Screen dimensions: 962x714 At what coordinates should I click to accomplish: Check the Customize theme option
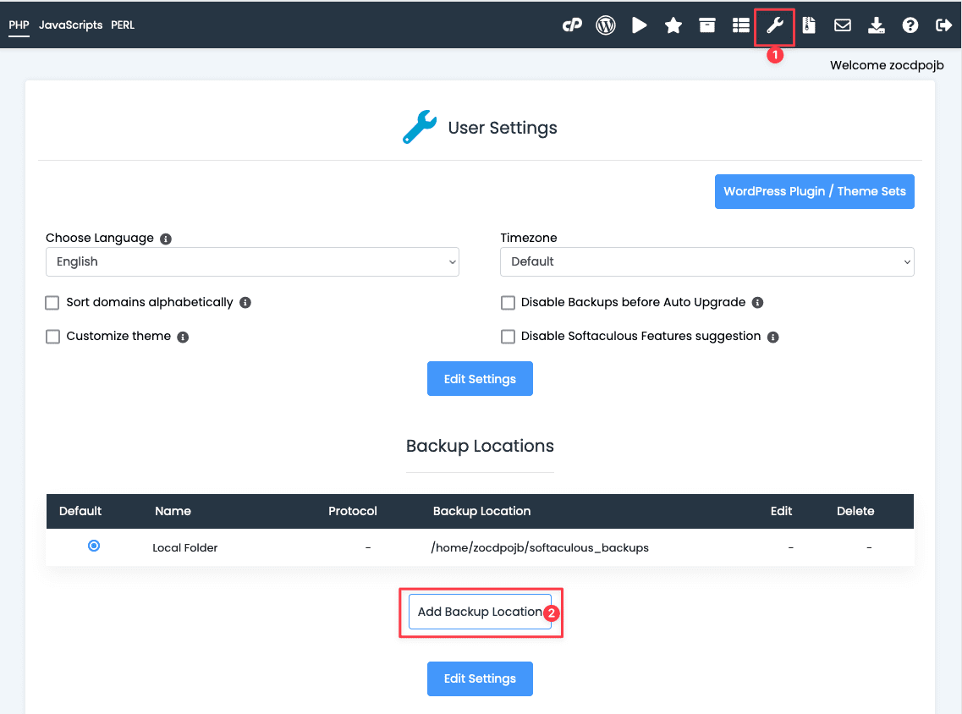point(52,336)
